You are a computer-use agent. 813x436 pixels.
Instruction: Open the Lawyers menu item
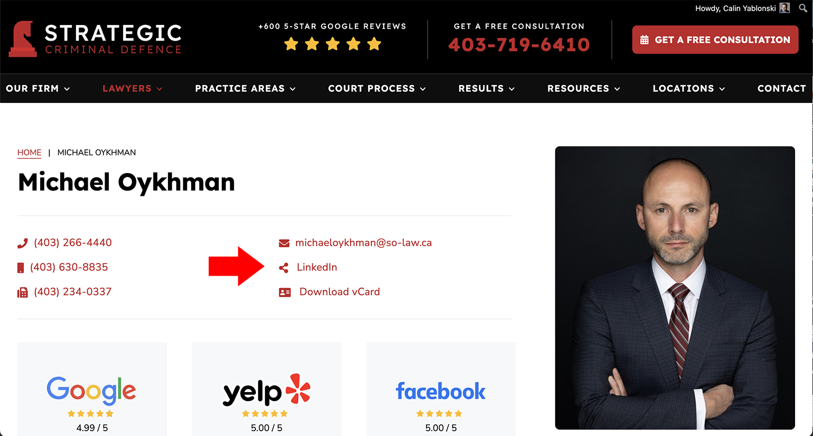pos(133,88)
